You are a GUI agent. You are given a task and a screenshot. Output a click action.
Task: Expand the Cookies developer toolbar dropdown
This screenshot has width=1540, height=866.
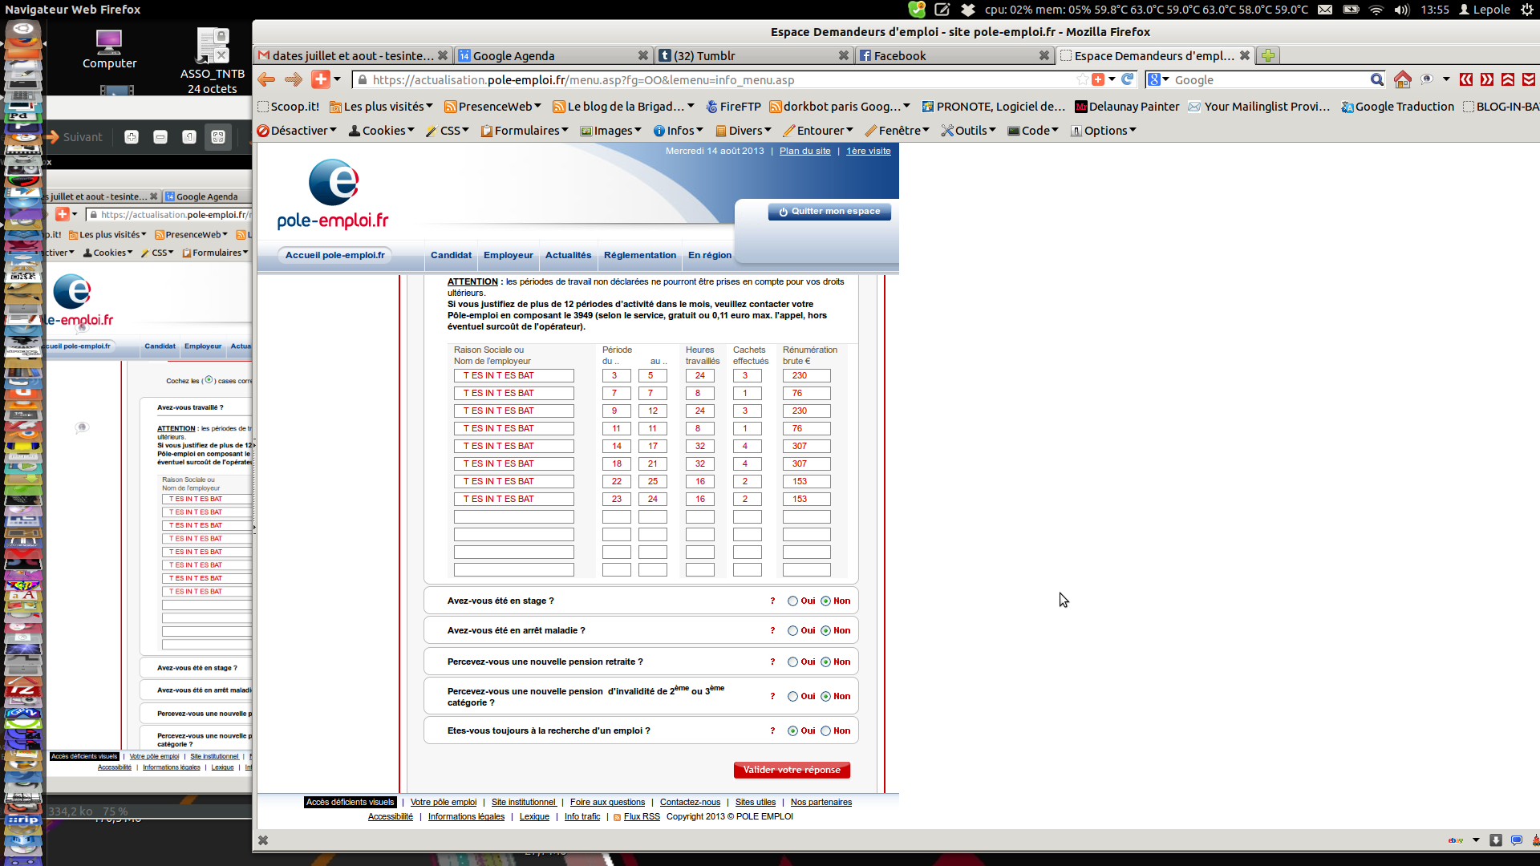pyautogui.click(x=382, y=131)
